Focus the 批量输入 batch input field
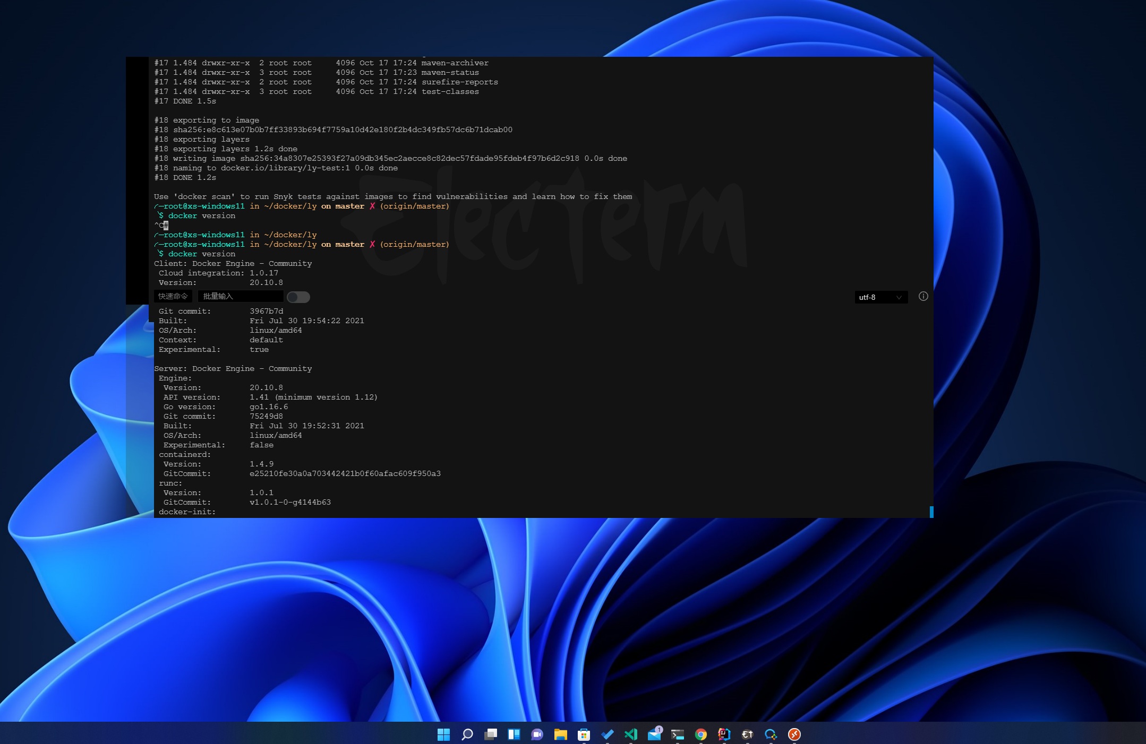This screenshot has width=1146, height=744. [x=240, y=297]
